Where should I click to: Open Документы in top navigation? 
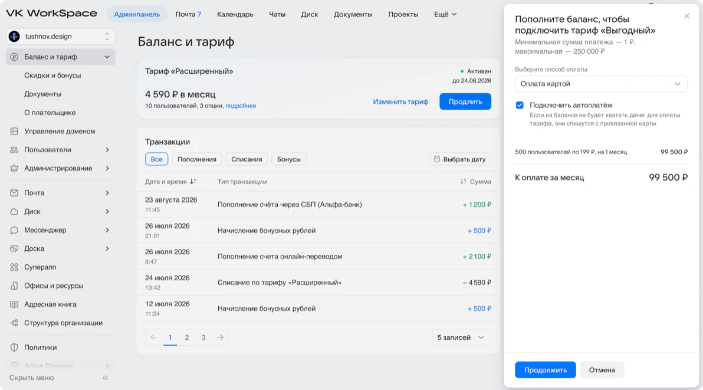click(x=353, y=14)
